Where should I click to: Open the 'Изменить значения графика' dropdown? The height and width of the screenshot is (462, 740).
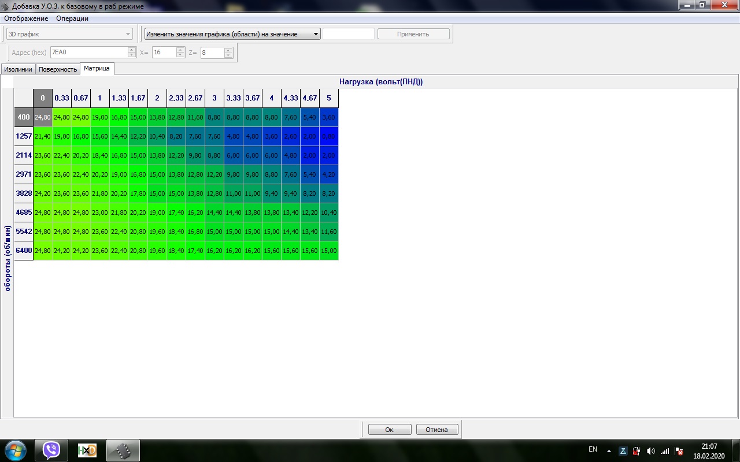click(232, 34)
